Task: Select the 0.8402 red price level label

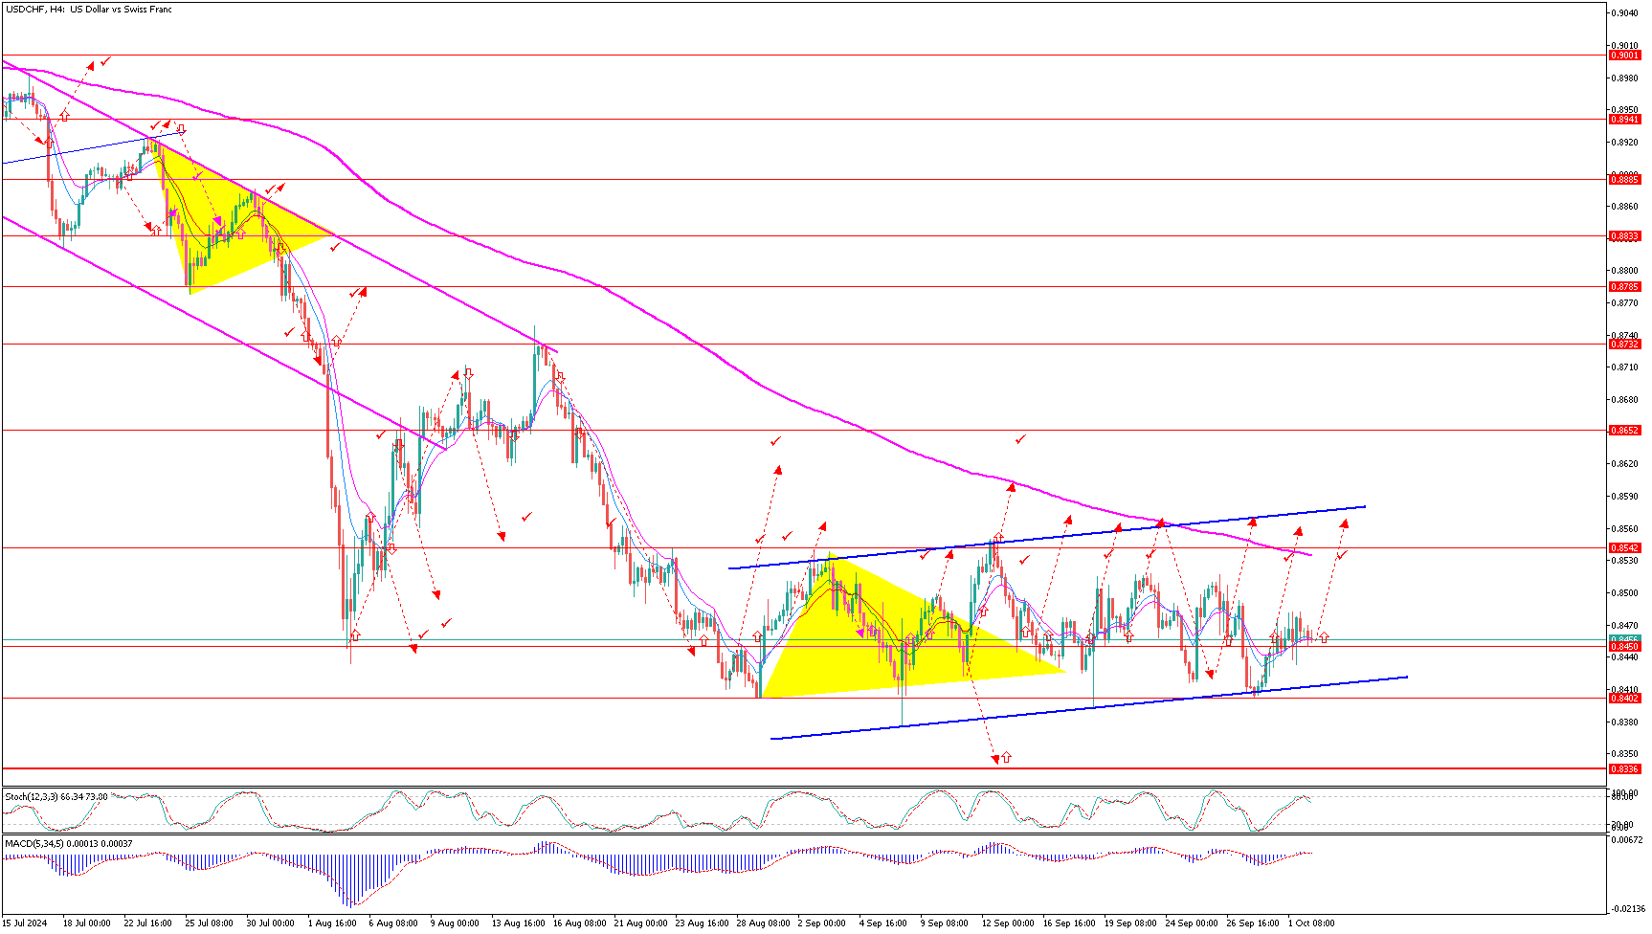Action: click(1624, 699)
